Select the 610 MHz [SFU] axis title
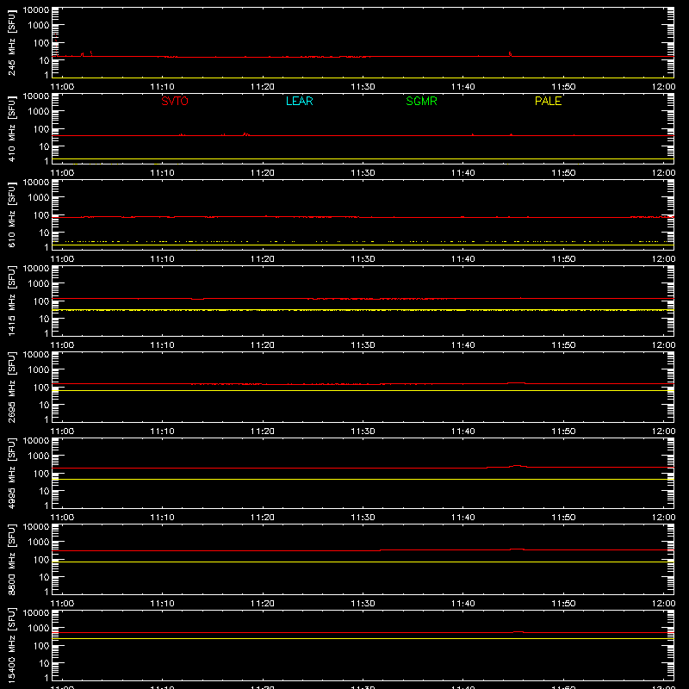689x689 pixels. point(11,215)
